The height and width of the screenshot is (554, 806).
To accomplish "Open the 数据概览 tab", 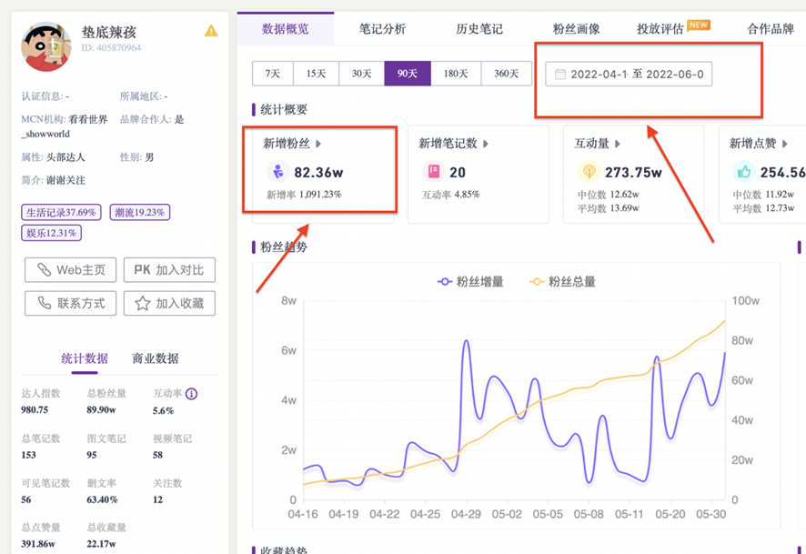I will click(x=286, y=29).
